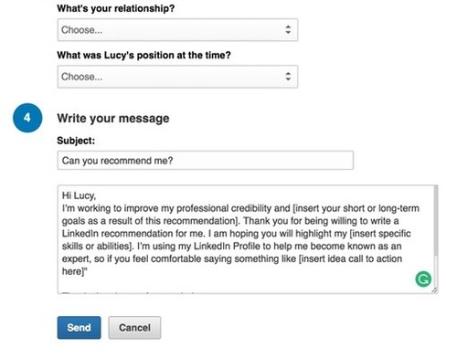Click the message box vertical scrollbar
This screenshot has height=358, width=457.
(436, 221)
